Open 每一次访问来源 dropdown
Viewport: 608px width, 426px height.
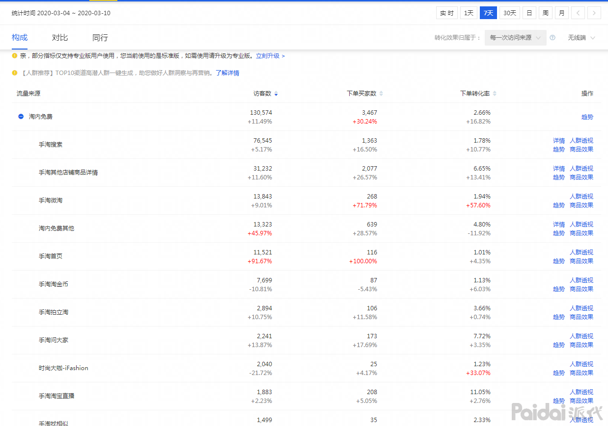point(515,38)
